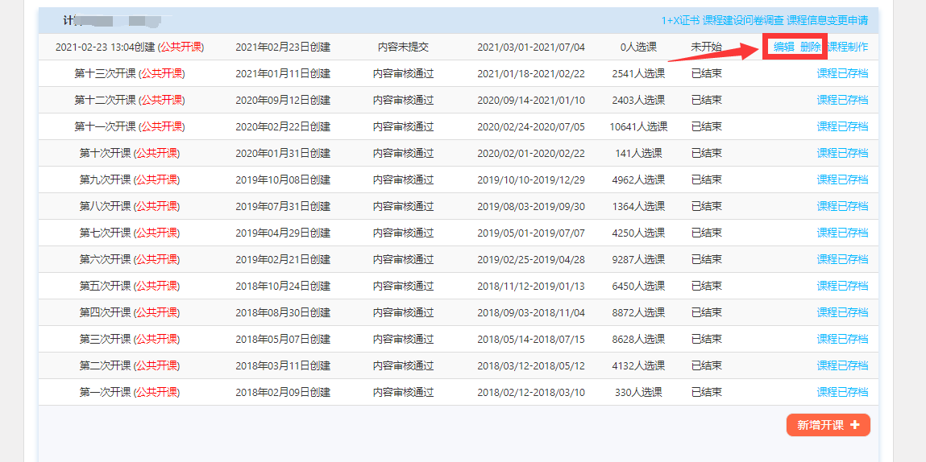The width and height of the screenshot is (926, 462).
Task: Open 课程已存档 for 第十次开课
Action: (843, 154)
